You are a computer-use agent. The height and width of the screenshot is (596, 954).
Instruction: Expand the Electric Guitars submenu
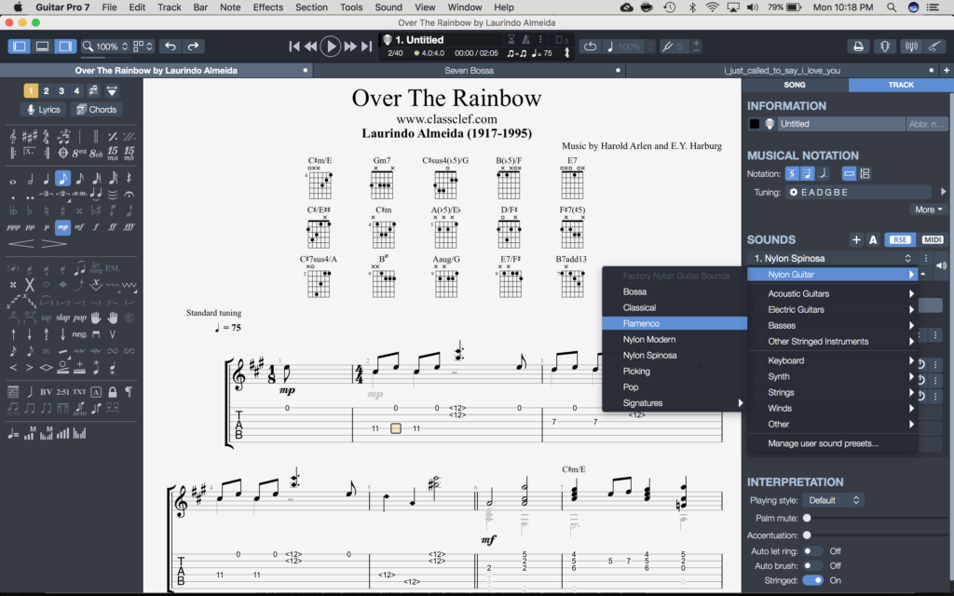click(832, 309)
